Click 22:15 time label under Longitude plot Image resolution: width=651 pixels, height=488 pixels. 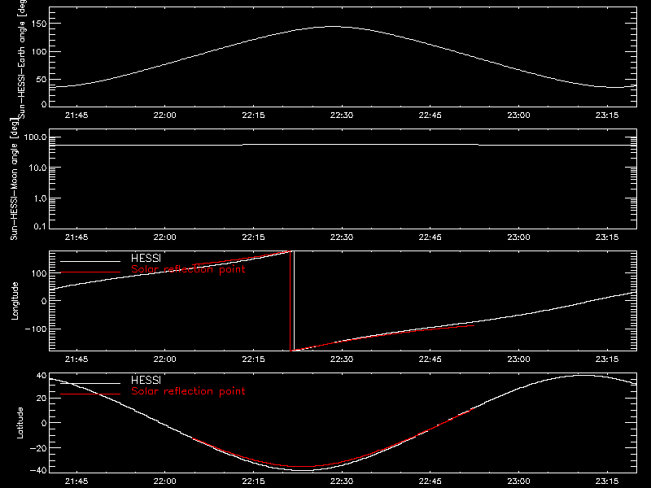[253, 359]
